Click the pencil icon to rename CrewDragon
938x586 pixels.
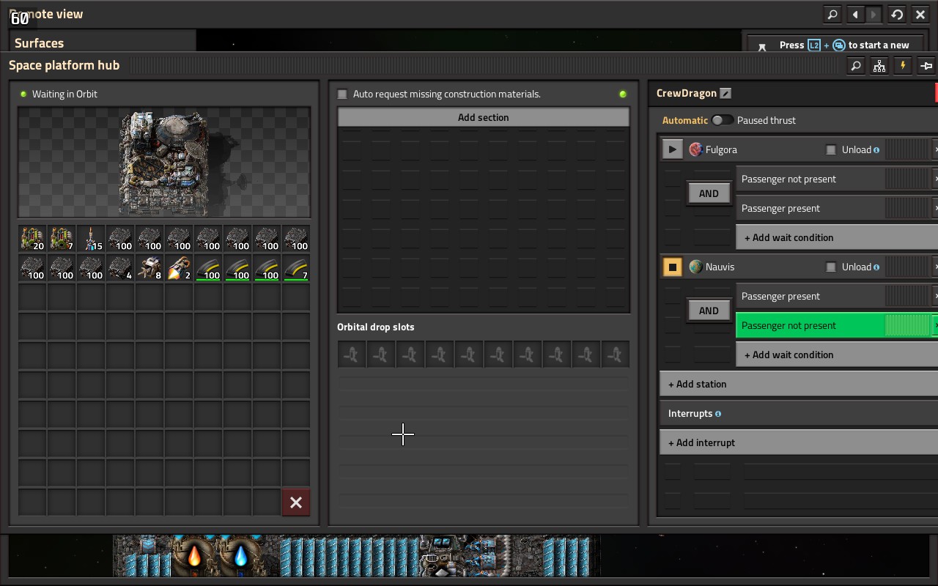(x=725, y=94)
